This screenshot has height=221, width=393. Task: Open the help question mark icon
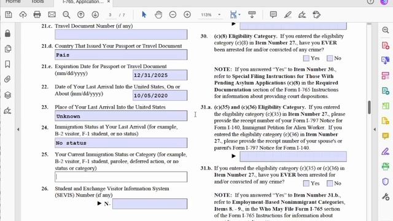point(370,2)
